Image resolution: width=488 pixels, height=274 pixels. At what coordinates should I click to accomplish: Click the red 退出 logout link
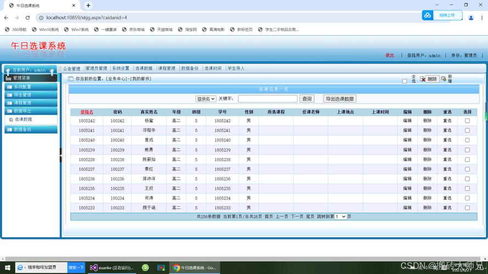[x=390, y=55]
